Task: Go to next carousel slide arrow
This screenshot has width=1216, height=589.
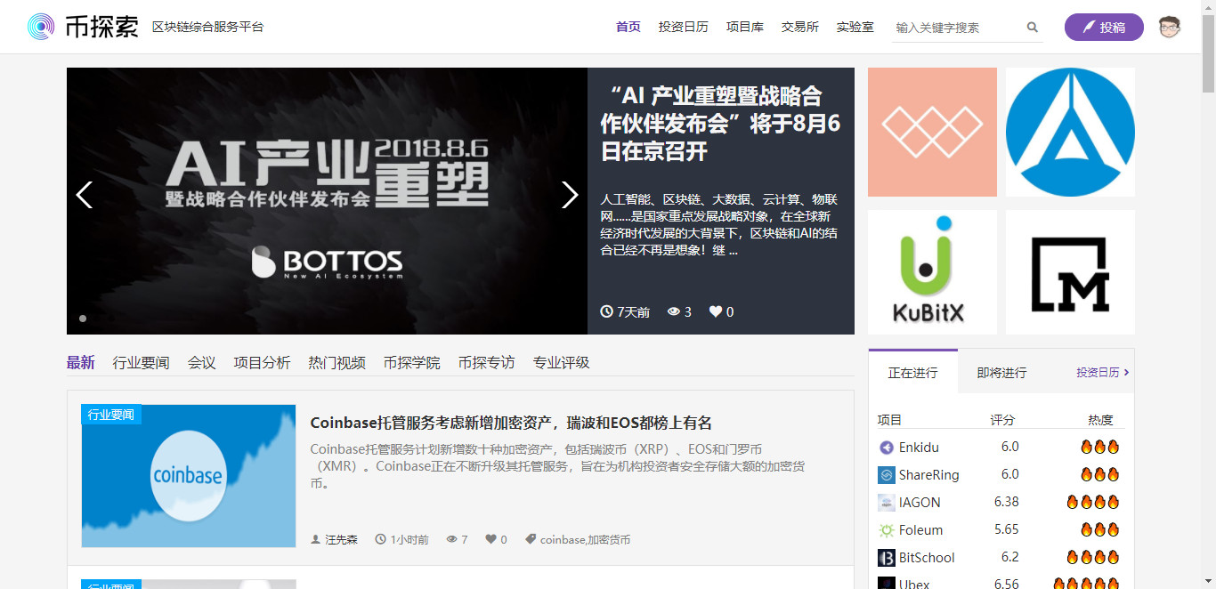Action: (570, 195)
